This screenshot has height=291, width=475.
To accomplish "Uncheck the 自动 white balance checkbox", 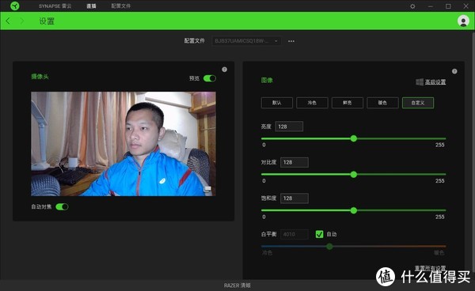I will pyautogui.click(x=319, y=234).
